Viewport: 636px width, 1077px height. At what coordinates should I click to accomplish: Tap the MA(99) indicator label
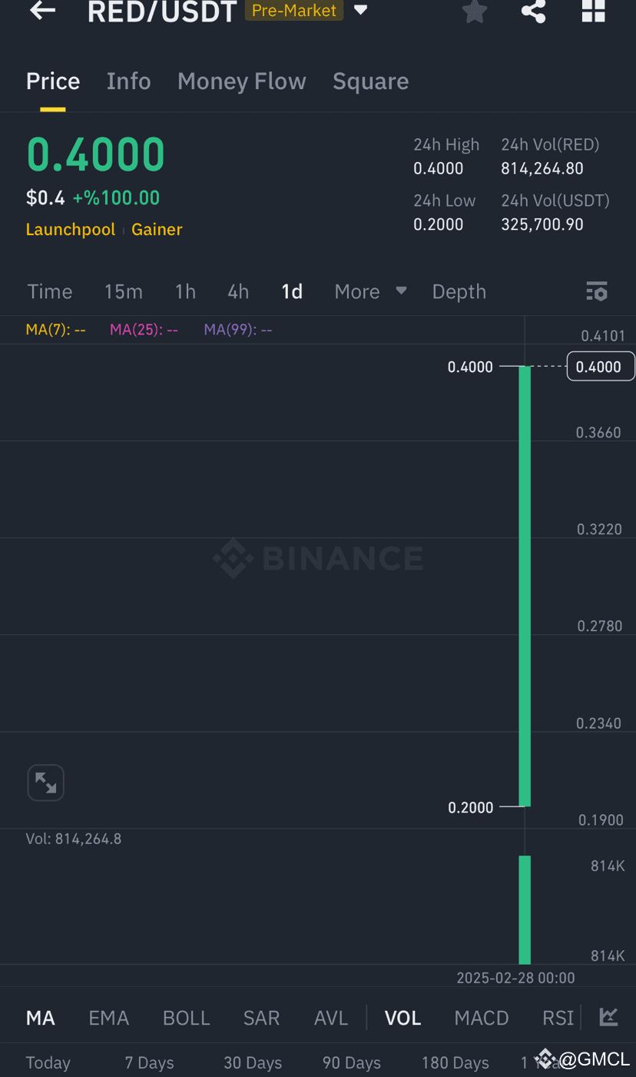[x=238, y=330]
